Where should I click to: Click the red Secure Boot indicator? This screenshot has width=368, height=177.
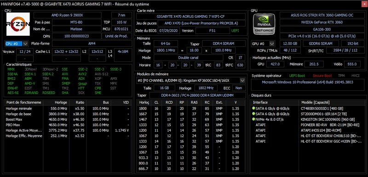pyautogui.click(x=322, y=76)
